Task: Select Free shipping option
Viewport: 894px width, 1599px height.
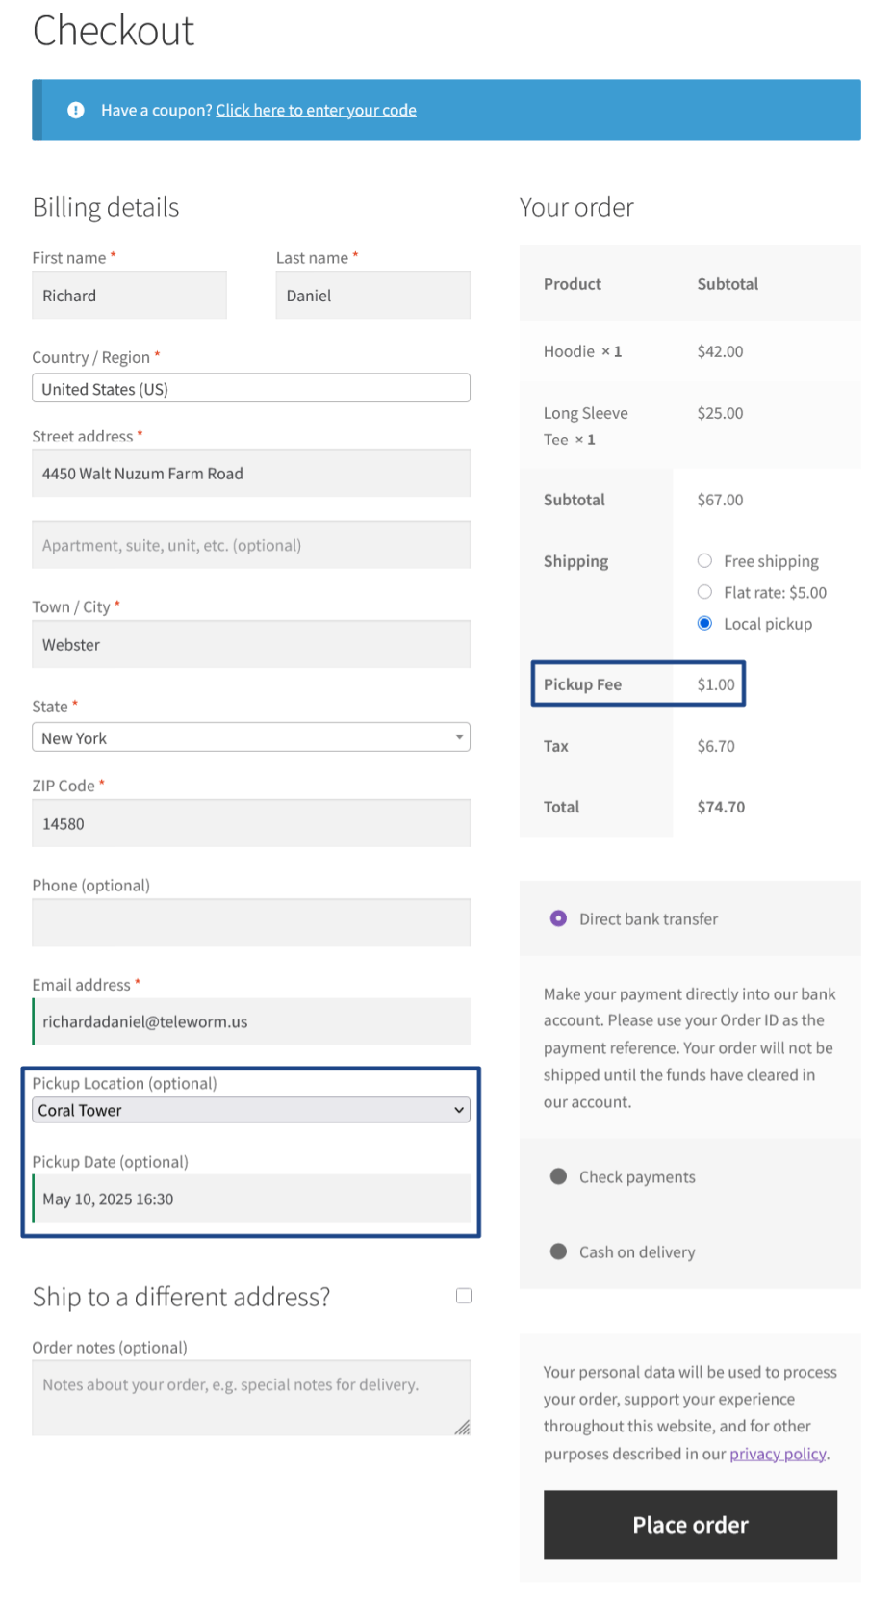Action: [704, 561]
